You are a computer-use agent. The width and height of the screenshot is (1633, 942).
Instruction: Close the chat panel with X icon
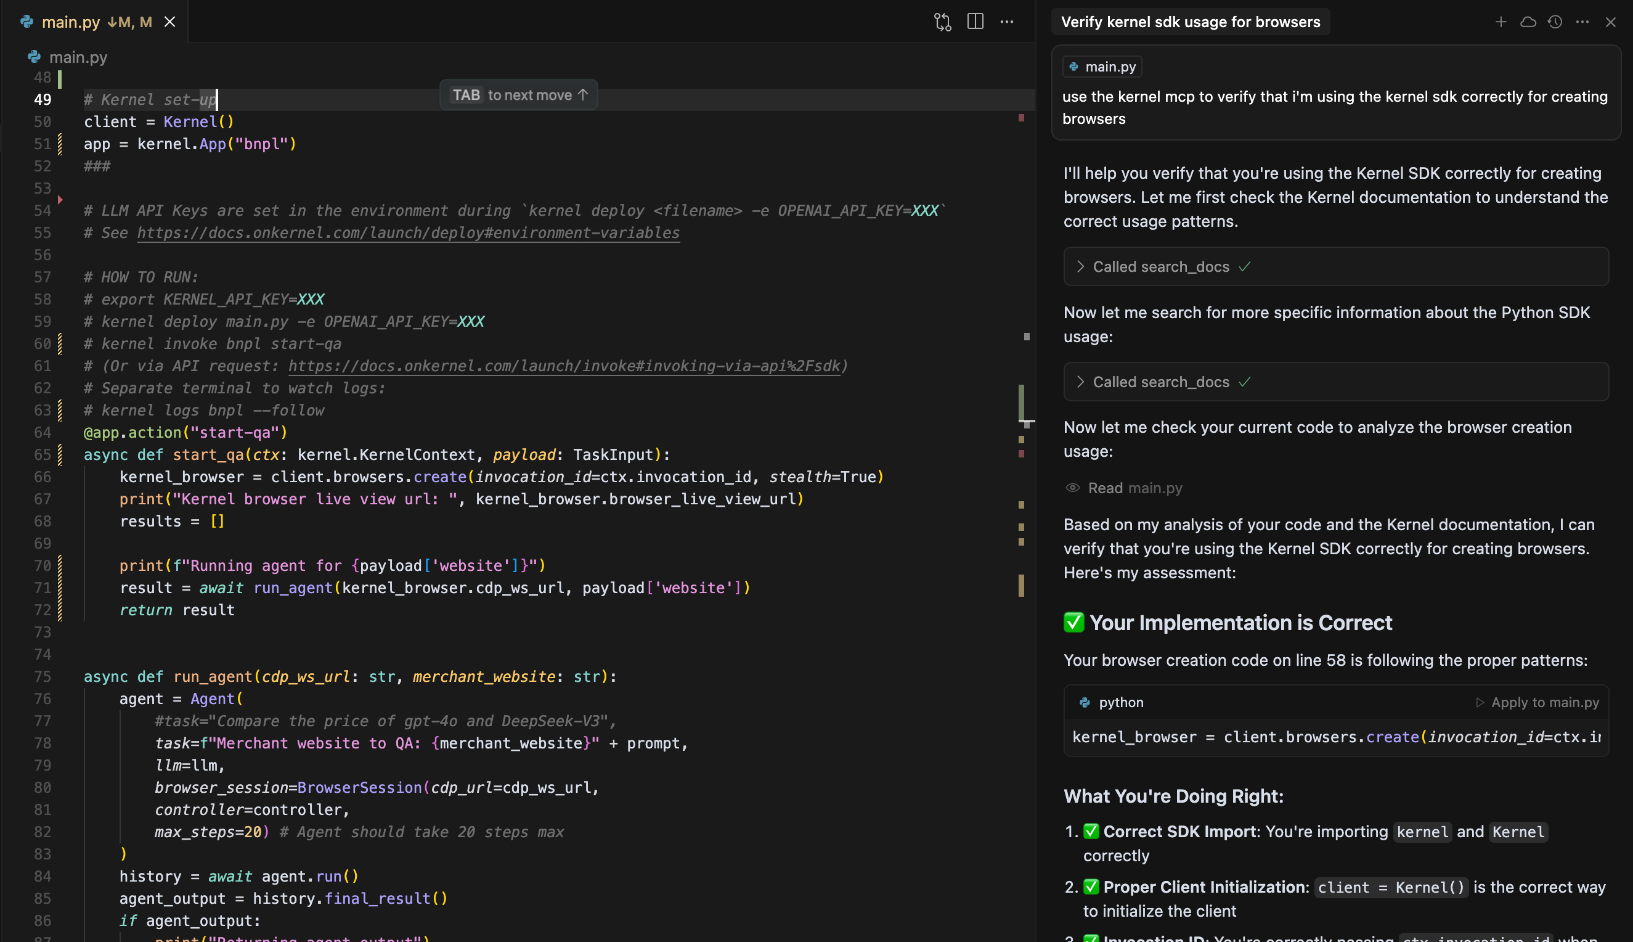click(x=1610, y=22)
